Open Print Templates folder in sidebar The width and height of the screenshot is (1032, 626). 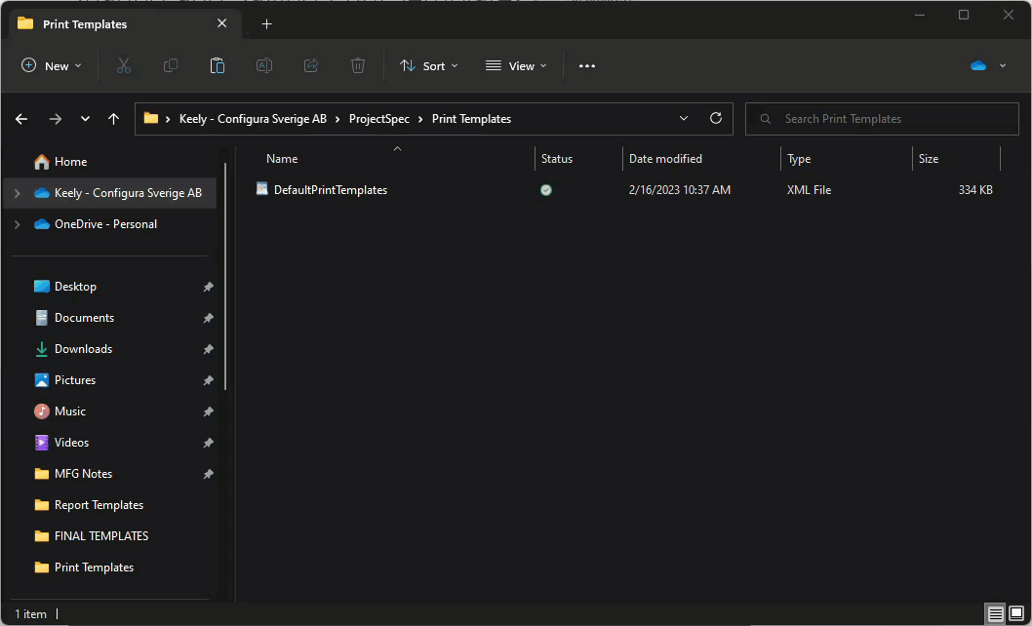tap(94, 567)
